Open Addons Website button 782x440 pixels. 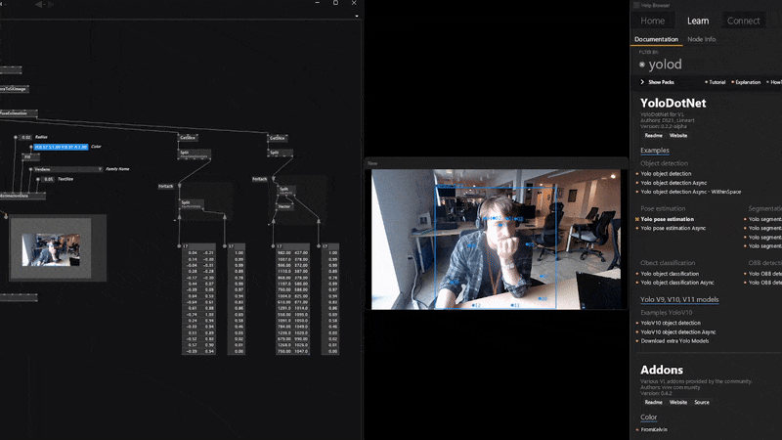click(678, 403)
